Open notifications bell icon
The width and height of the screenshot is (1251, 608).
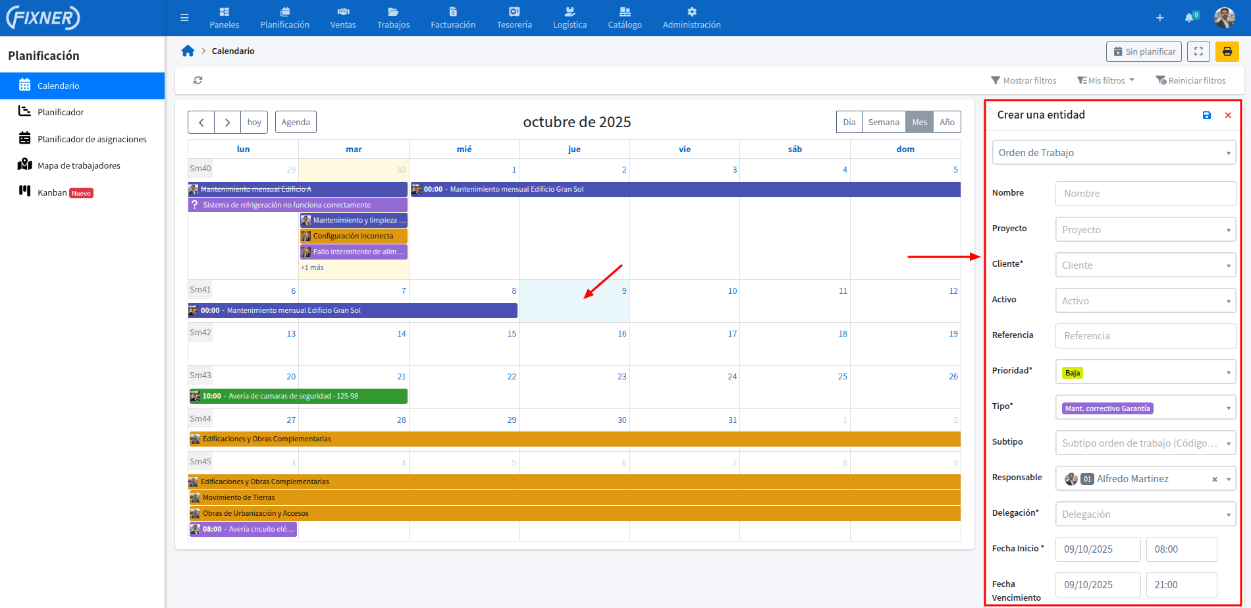1189,18
